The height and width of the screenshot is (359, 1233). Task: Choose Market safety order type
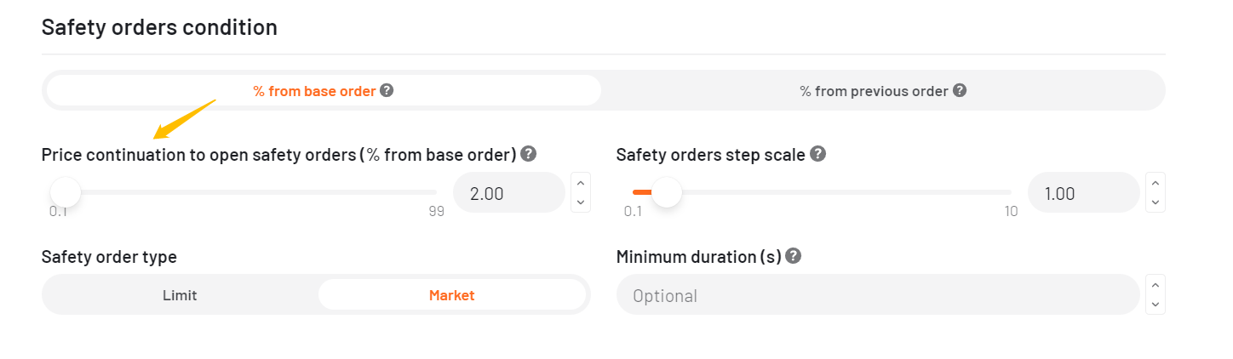click(x=452, y=295)
